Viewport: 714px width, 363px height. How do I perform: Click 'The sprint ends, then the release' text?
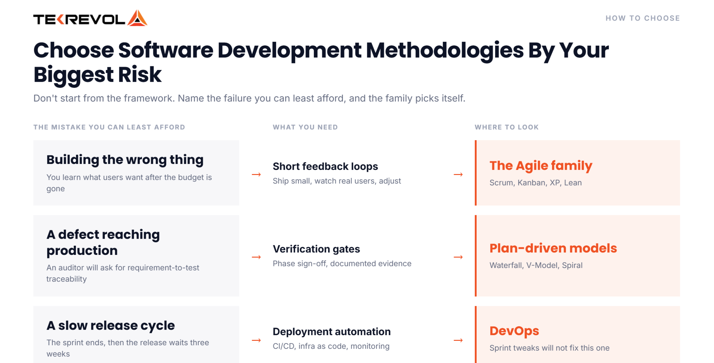pos(128,348)
